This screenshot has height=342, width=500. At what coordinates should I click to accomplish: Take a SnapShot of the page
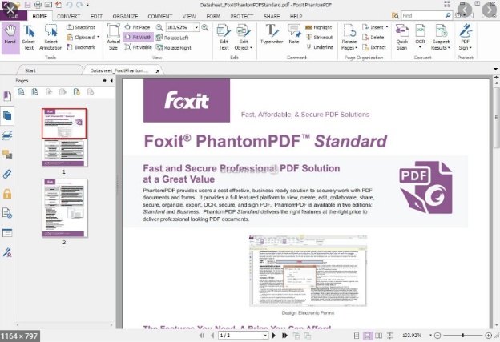pyautogui.click(x=81, y=27)
